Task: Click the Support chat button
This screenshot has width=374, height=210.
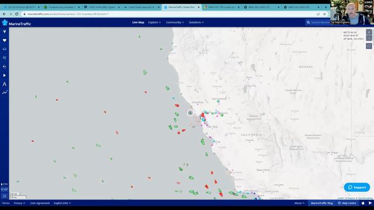Action: tap(357, 187)
